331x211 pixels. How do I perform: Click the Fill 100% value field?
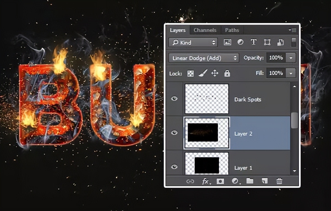(276, 73)
